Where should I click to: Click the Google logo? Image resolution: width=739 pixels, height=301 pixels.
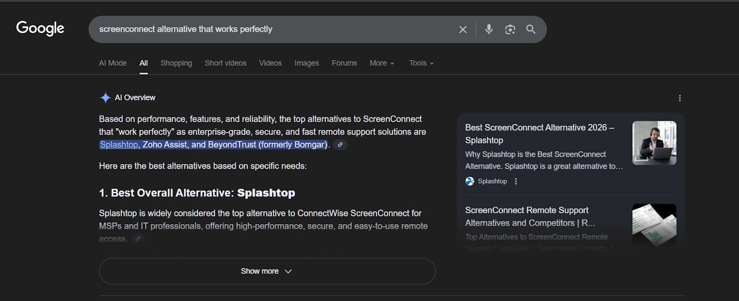coord(40,29)
